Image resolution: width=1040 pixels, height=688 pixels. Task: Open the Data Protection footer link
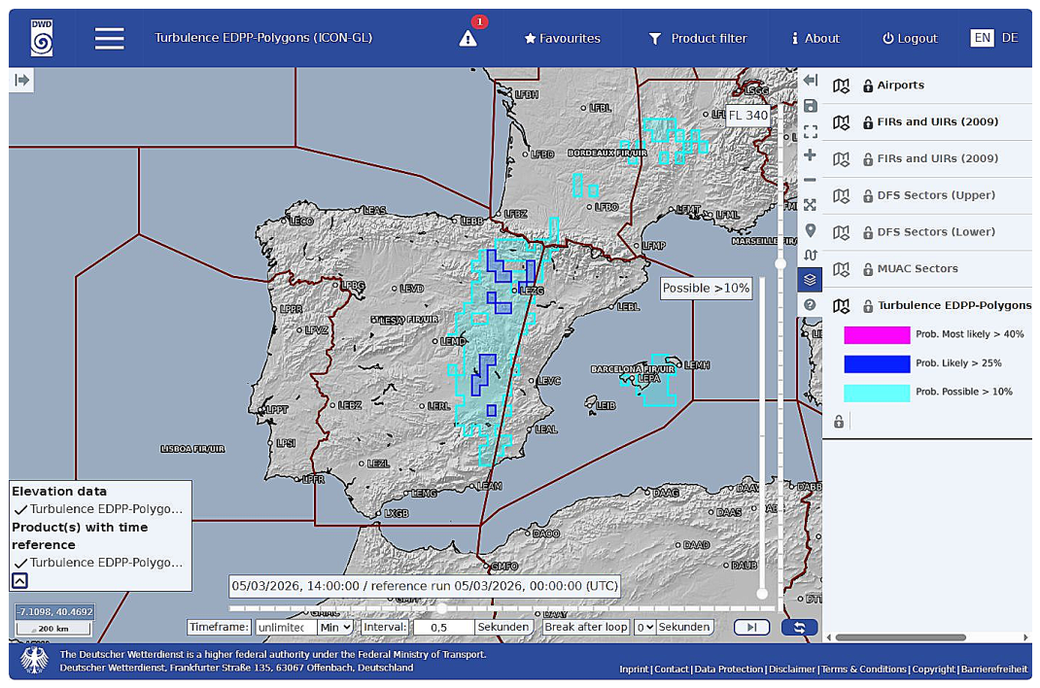click(728, 669)
